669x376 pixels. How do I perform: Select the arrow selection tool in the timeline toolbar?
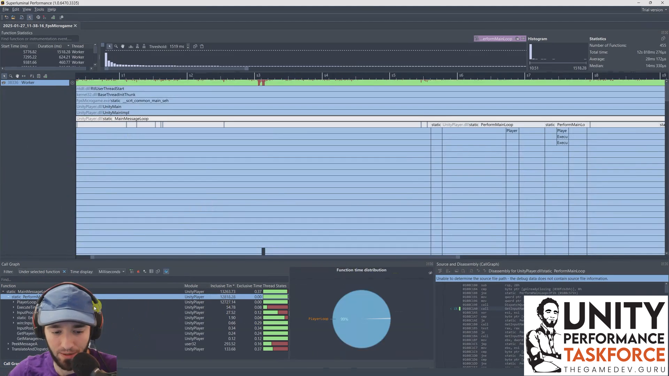(110, 46)
